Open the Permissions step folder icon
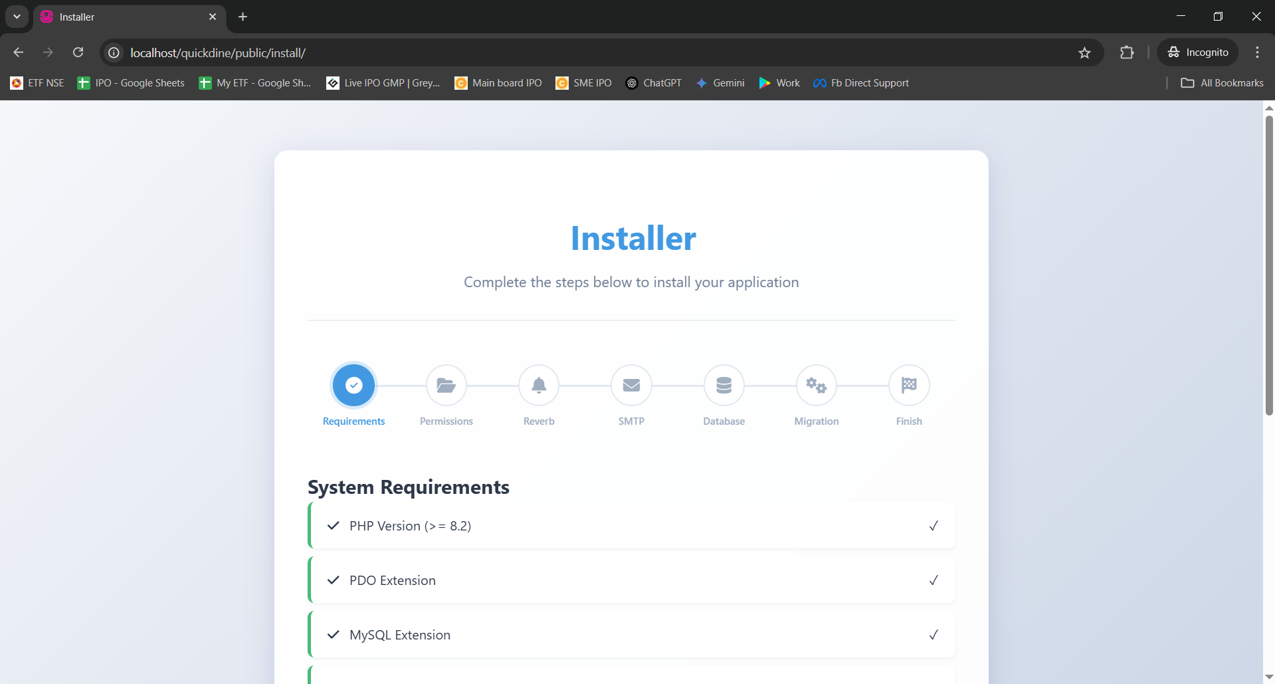Image resolution: width=1275 pixels, height=684 pixels. [x=446, y=385]
